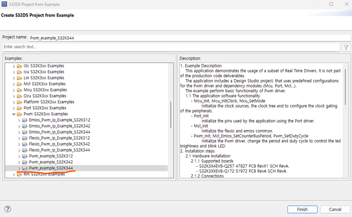Click the Flexio_Pwm_Ip_Example_S32K344 project icon
This screenshot has height=217, width=352.
tap(25, 150)
